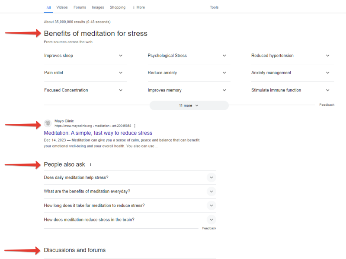
Task: Expand the Improves sleep chevron
Action: click(121, 56)
